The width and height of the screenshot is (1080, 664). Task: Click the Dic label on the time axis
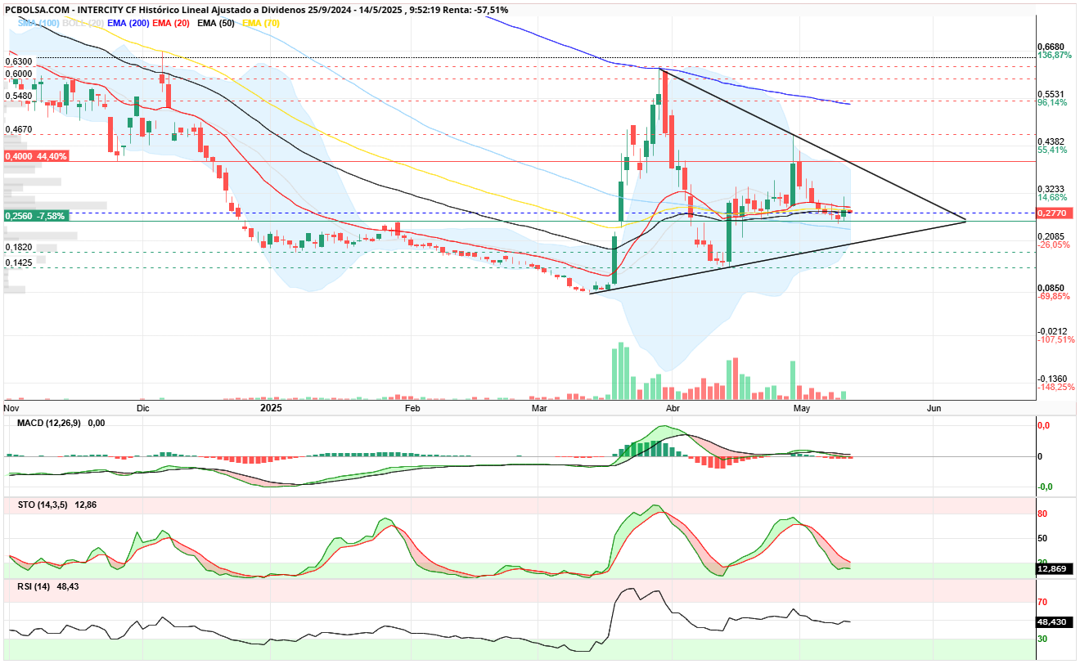(143, 407)
